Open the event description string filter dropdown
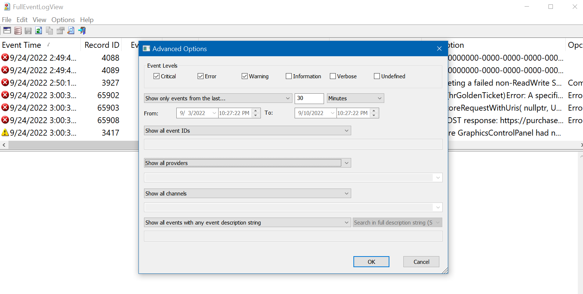The image size is (583, 294). pos(248,222)
